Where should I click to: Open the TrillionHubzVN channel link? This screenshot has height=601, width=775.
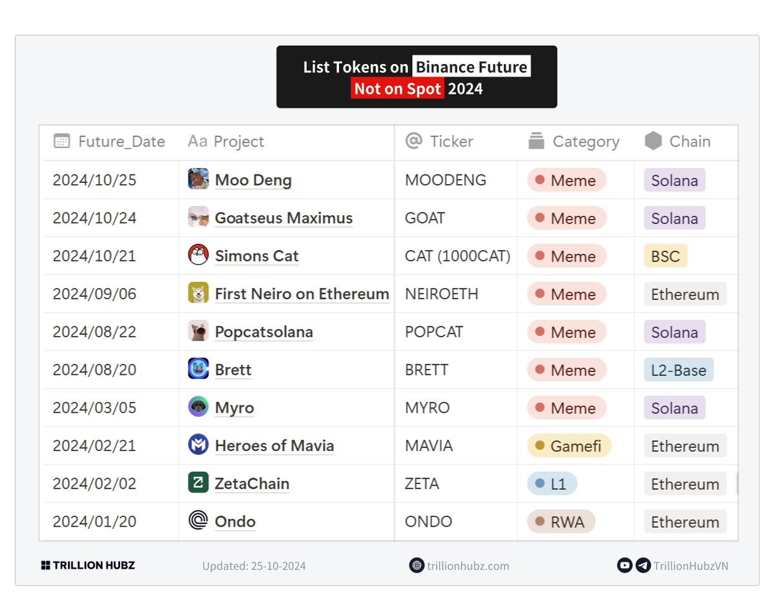(690, 566)
